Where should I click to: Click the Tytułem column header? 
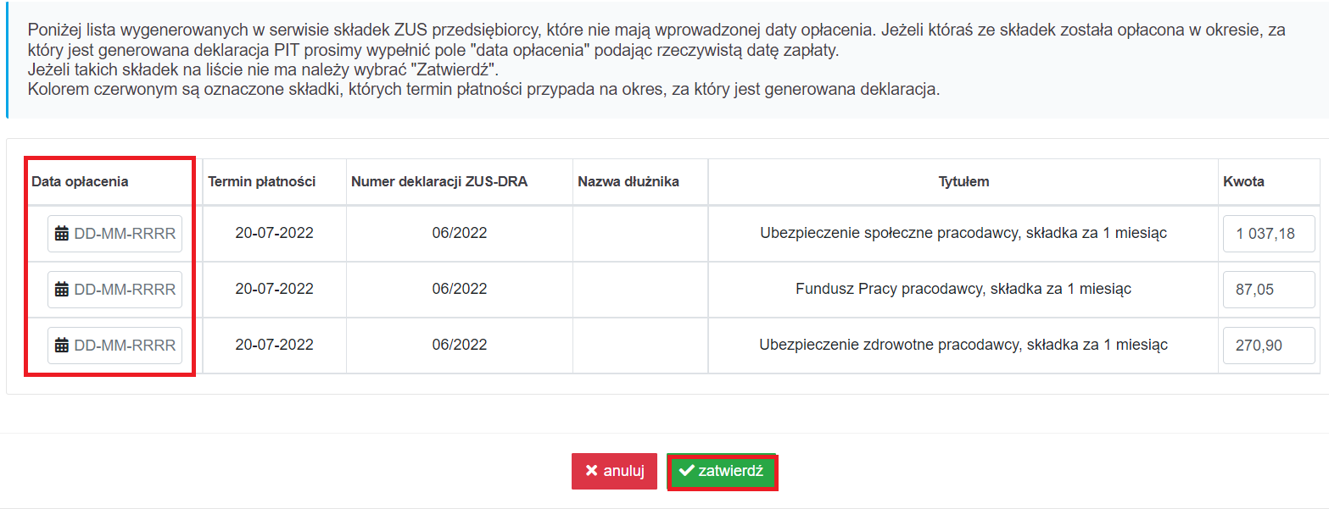(963, 182)
